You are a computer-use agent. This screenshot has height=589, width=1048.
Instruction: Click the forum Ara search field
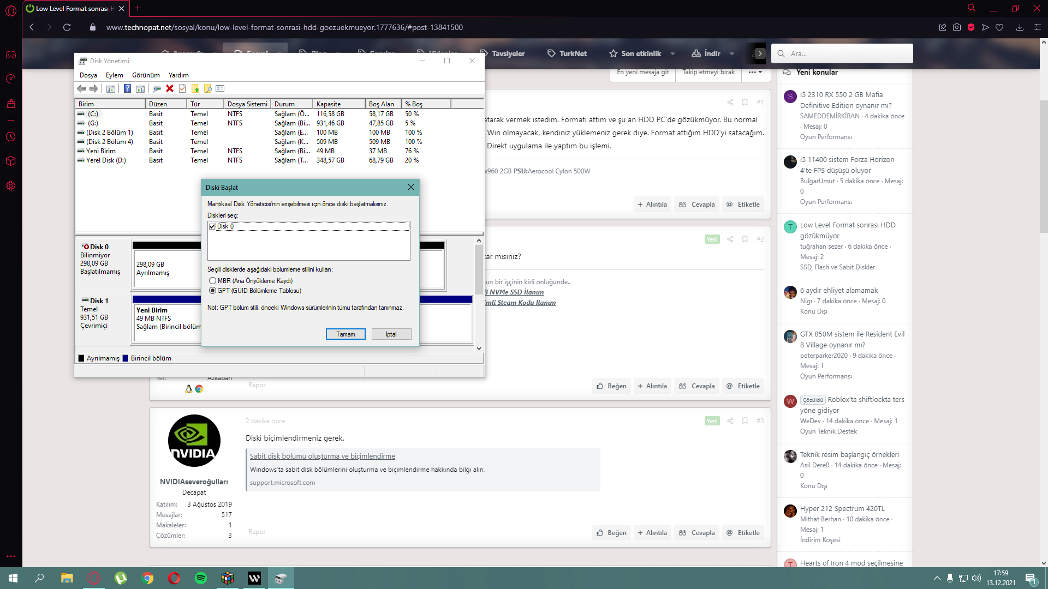(x=849, y=53)
